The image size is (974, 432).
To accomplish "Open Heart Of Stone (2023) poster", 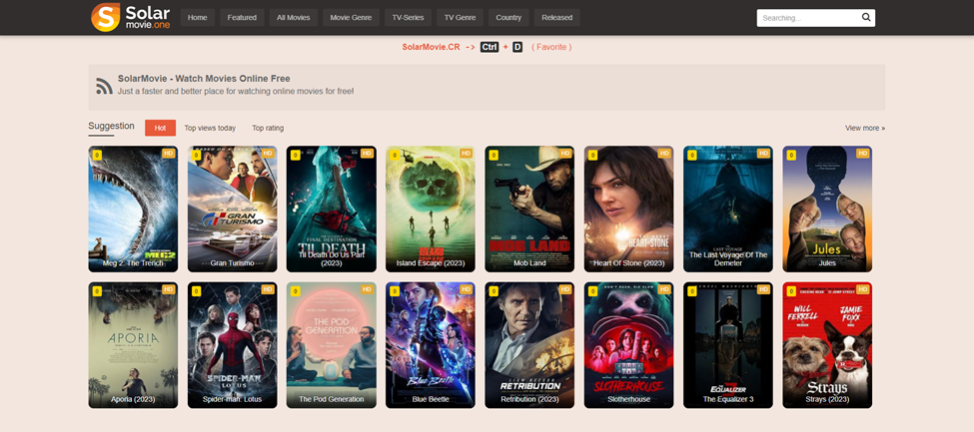I will coord(628,210).
